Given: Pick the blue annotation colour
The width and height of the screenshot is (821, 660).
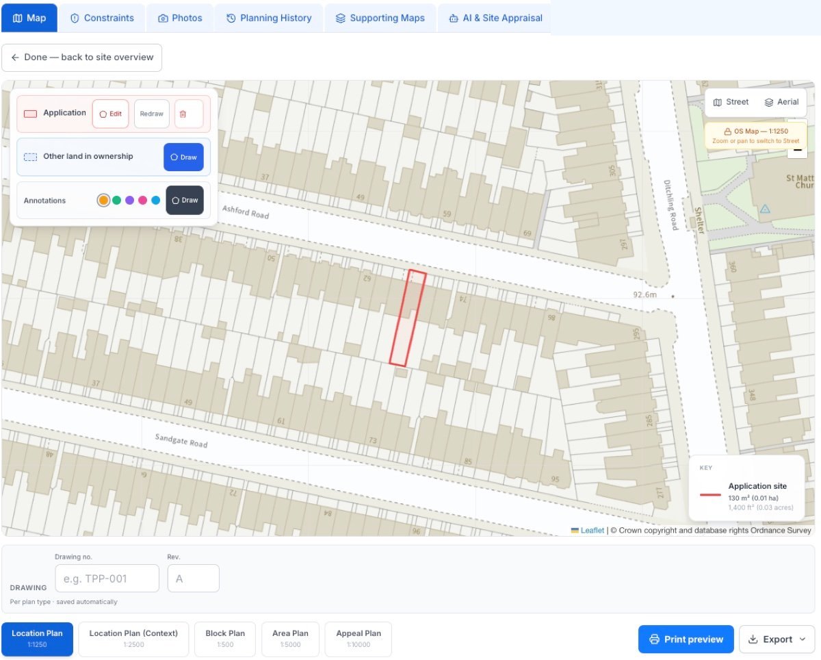Looking at the screenshot, I should [x=155, y=201].
